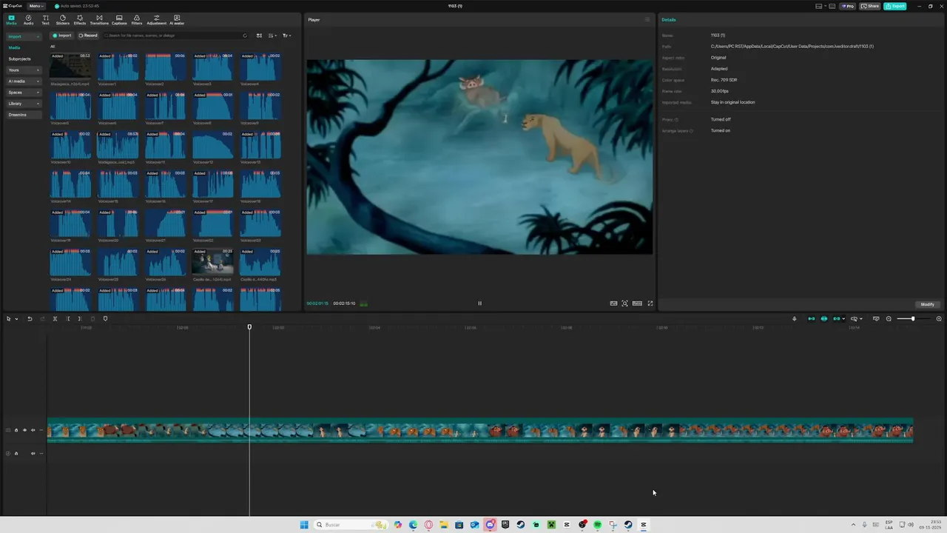This screenshot has width=947, height=533.
Task: Switch to the Stickers tab
Action: 62,19
